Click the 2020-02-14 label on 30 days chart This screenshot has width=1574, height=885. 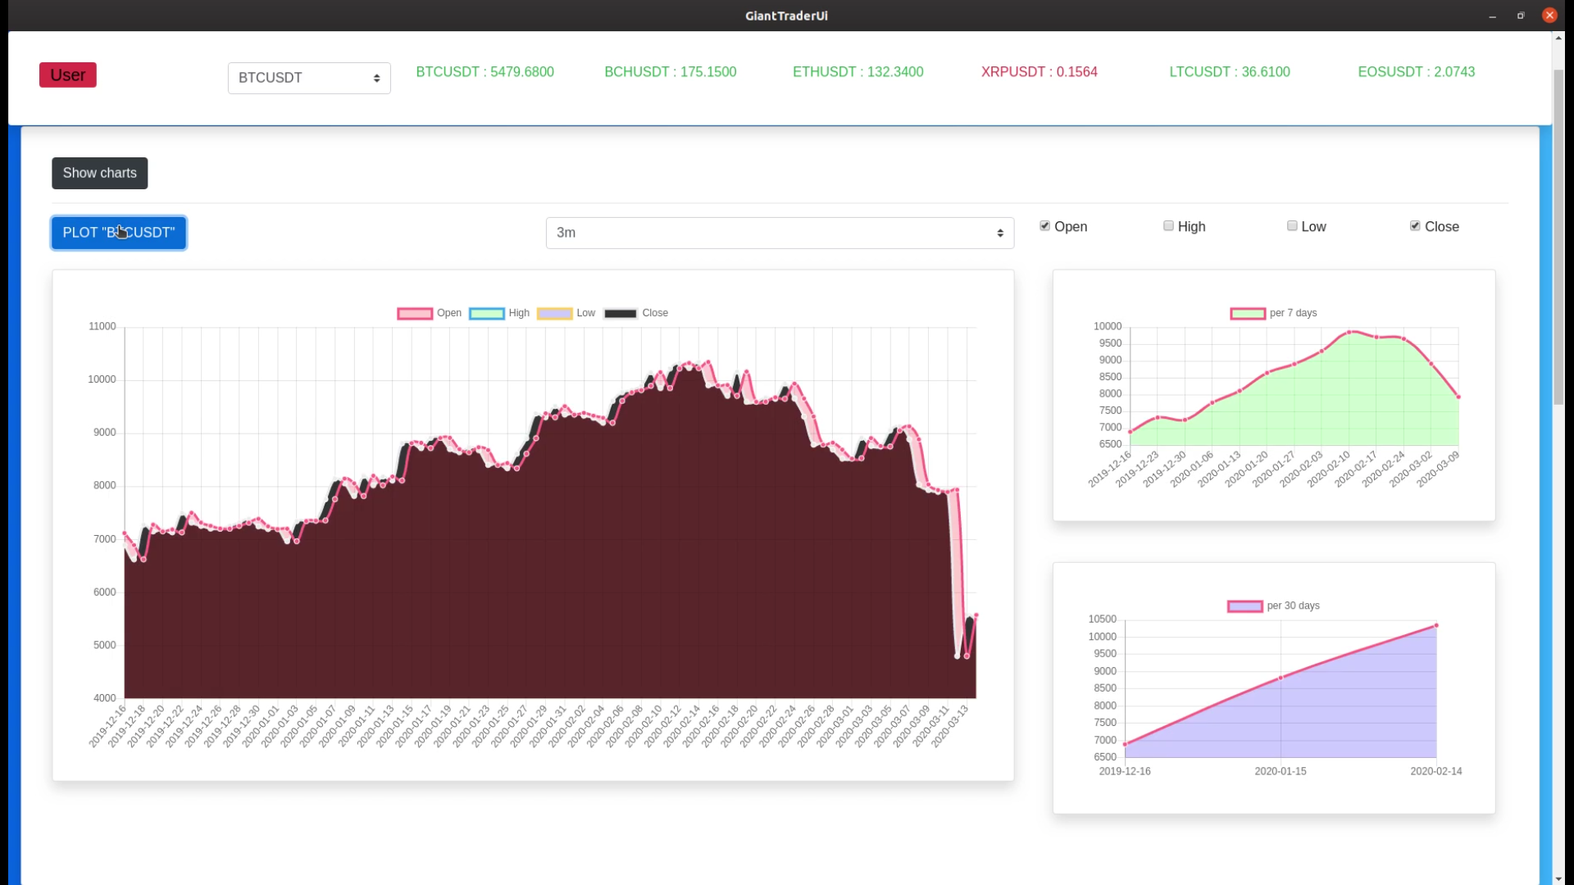click(x=1436, y=772)
